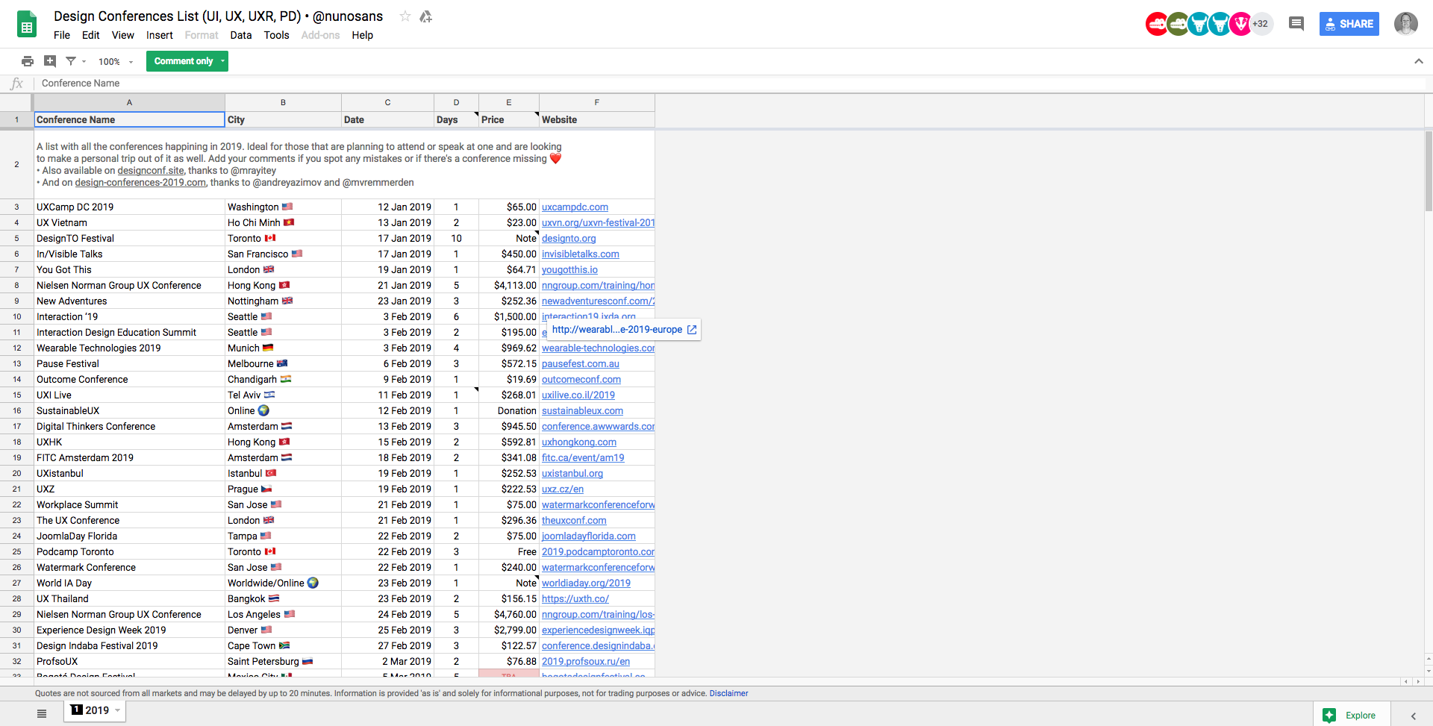Print the spreadsheet

tap(28, 61)
